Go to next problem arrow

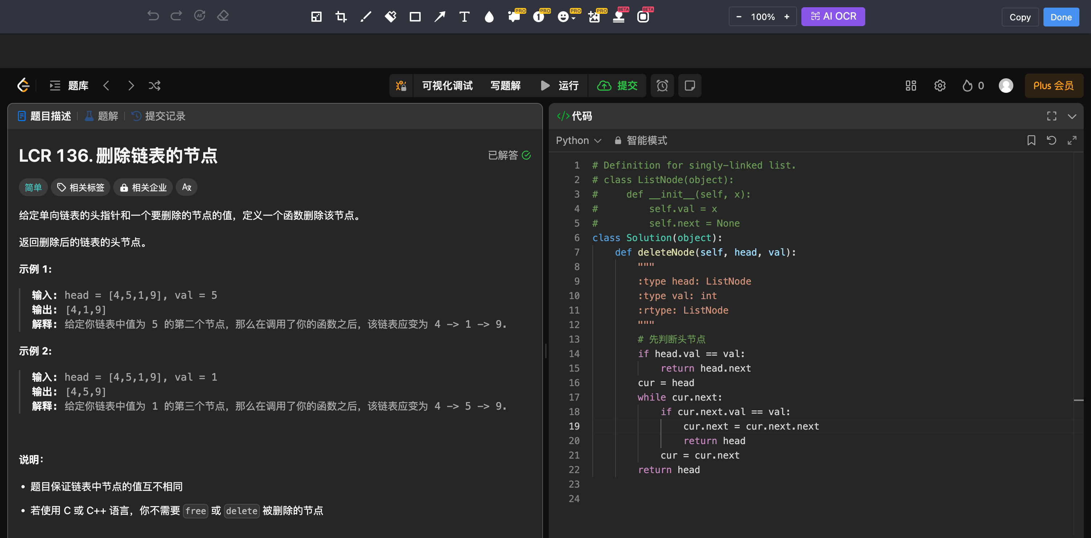click(131, 86)
